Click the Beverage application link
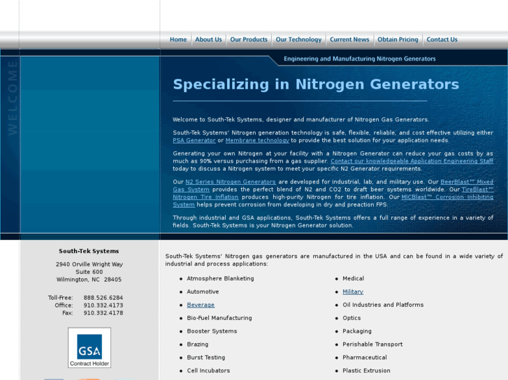 tap(201, 305)
